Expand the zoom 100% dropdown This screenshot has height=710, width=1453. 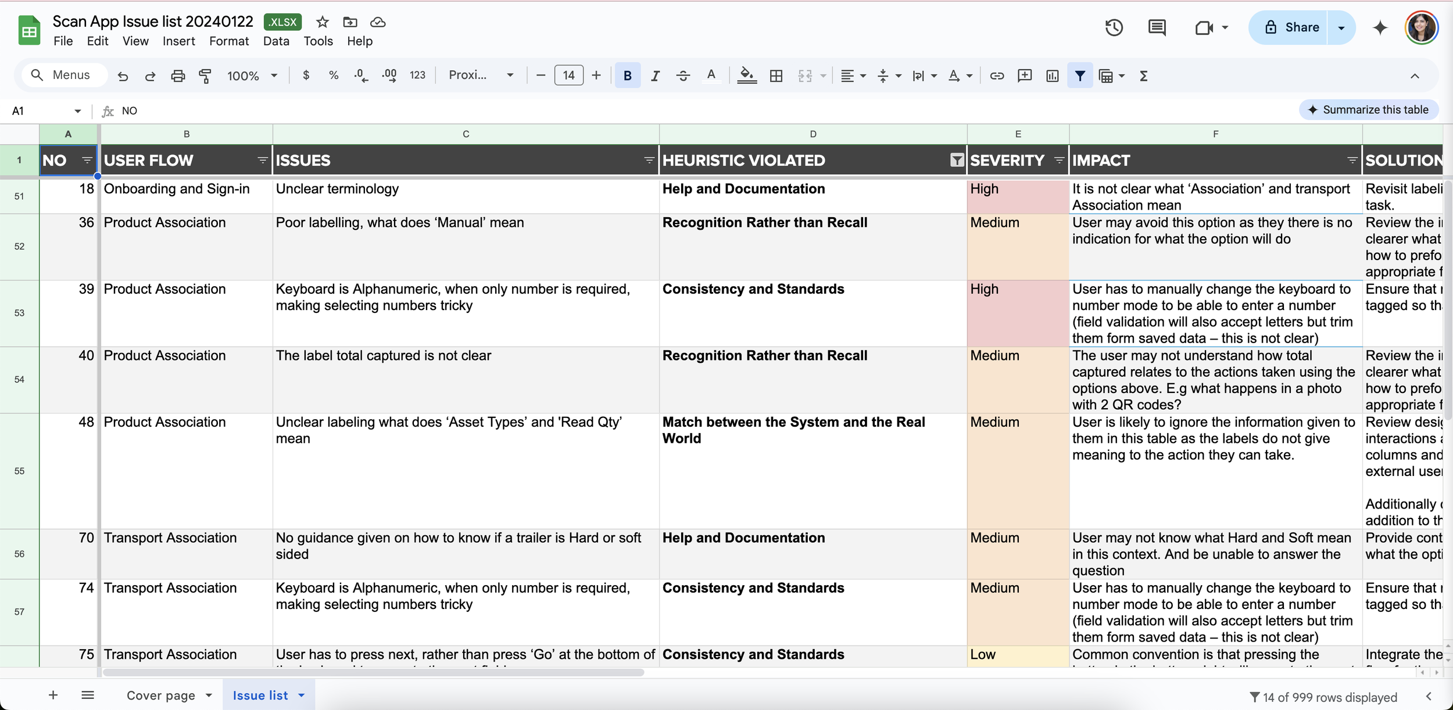click(252, 75)
